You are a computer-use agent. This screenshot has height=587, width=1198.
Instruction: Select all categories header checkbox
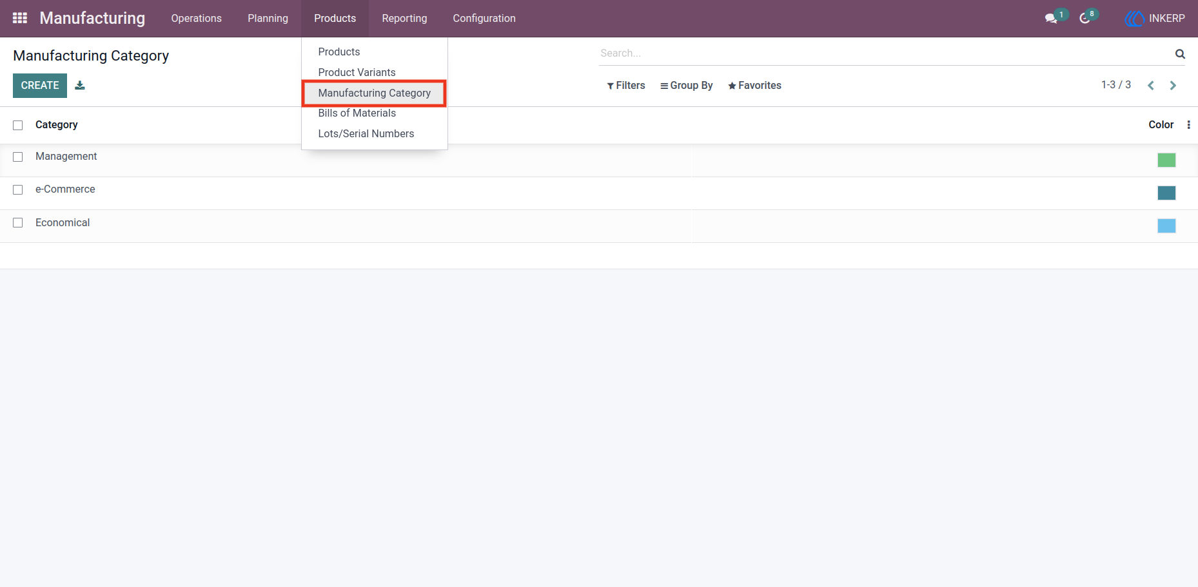18,125
